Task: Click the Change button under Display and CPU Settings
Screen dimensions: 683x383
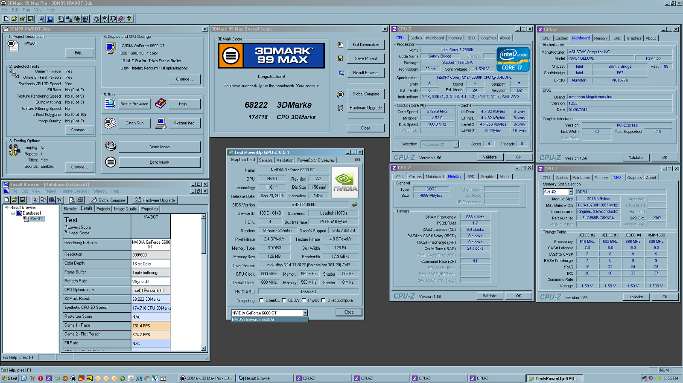Action: tap(184, 79)
